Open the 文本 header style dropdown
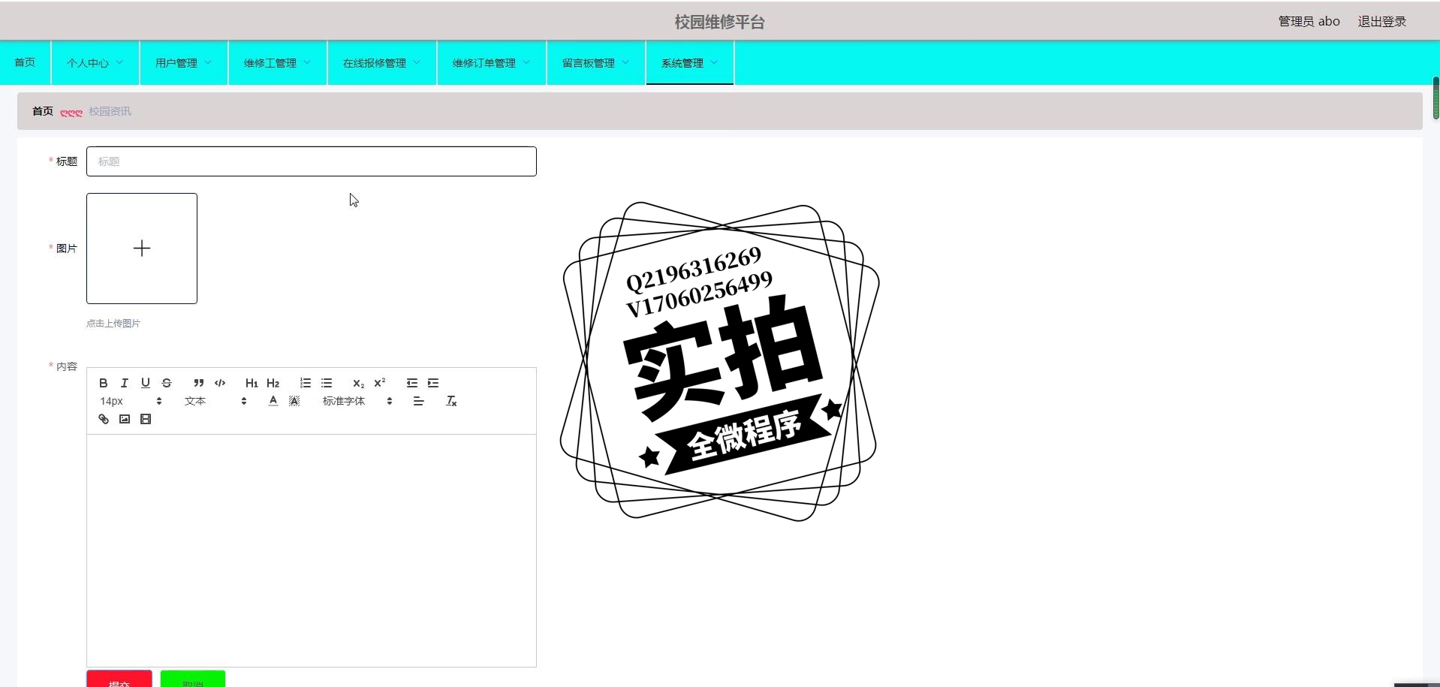The height and width of the screenshot is (687, 1440). pyautogui.click(x=215, y=401)
